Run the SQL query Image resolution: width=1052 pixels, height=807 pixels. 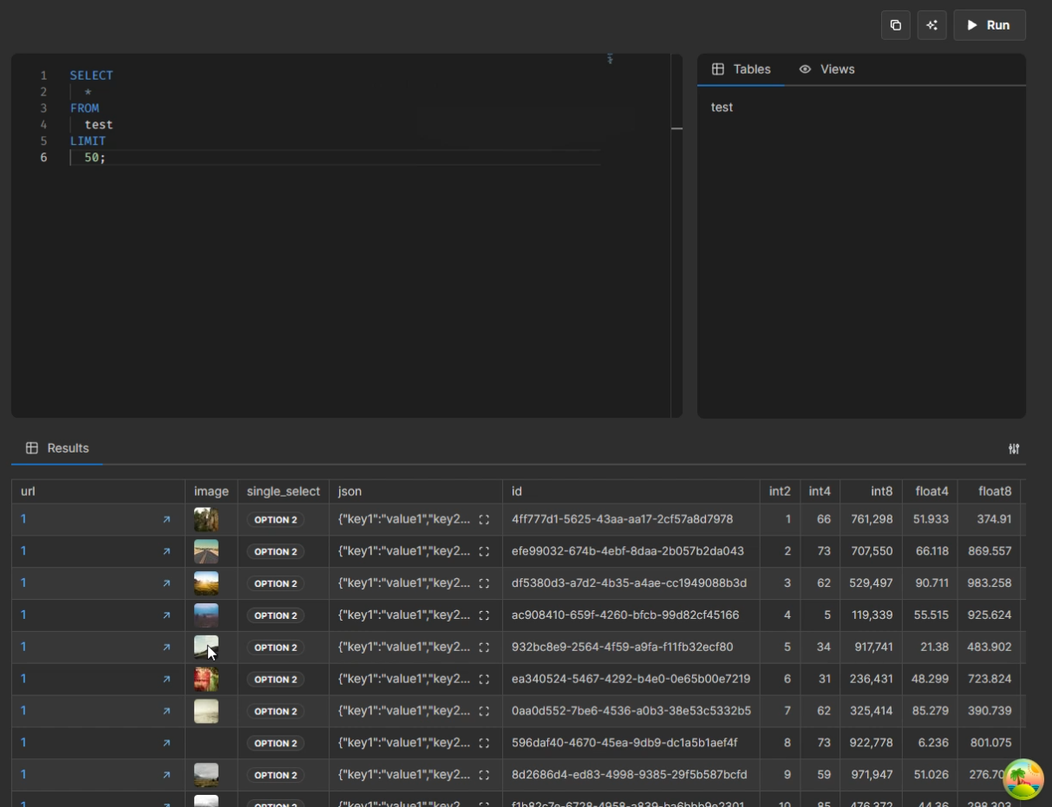point(990,25)
